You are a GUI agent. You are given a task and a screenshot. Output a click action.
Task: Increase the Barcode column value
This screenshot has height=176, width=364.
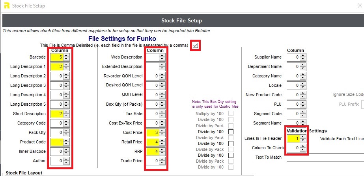point(66,55)
